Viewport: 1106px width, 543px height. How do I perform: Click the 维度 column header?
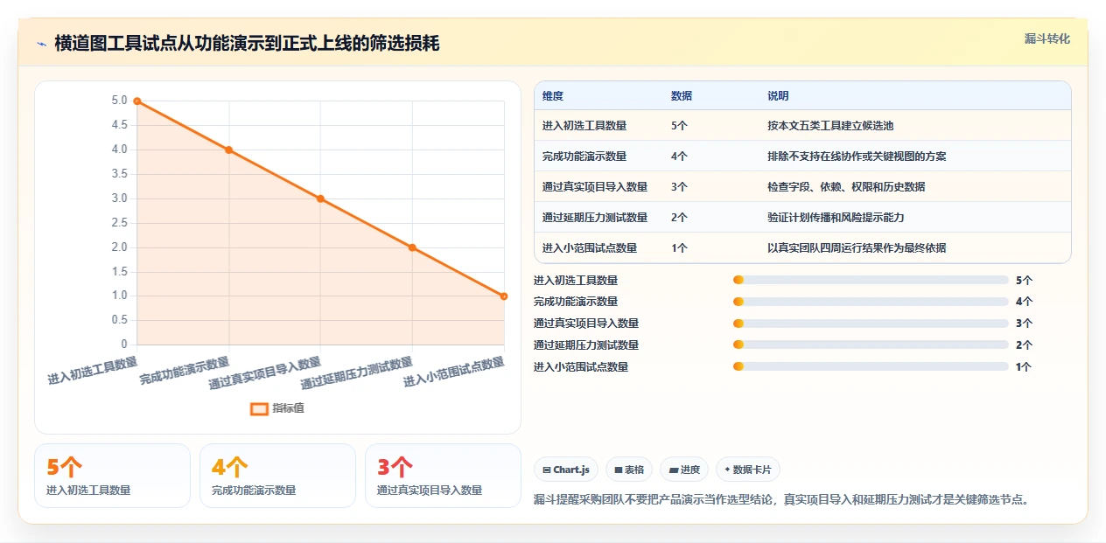click(x=553, y=96)
